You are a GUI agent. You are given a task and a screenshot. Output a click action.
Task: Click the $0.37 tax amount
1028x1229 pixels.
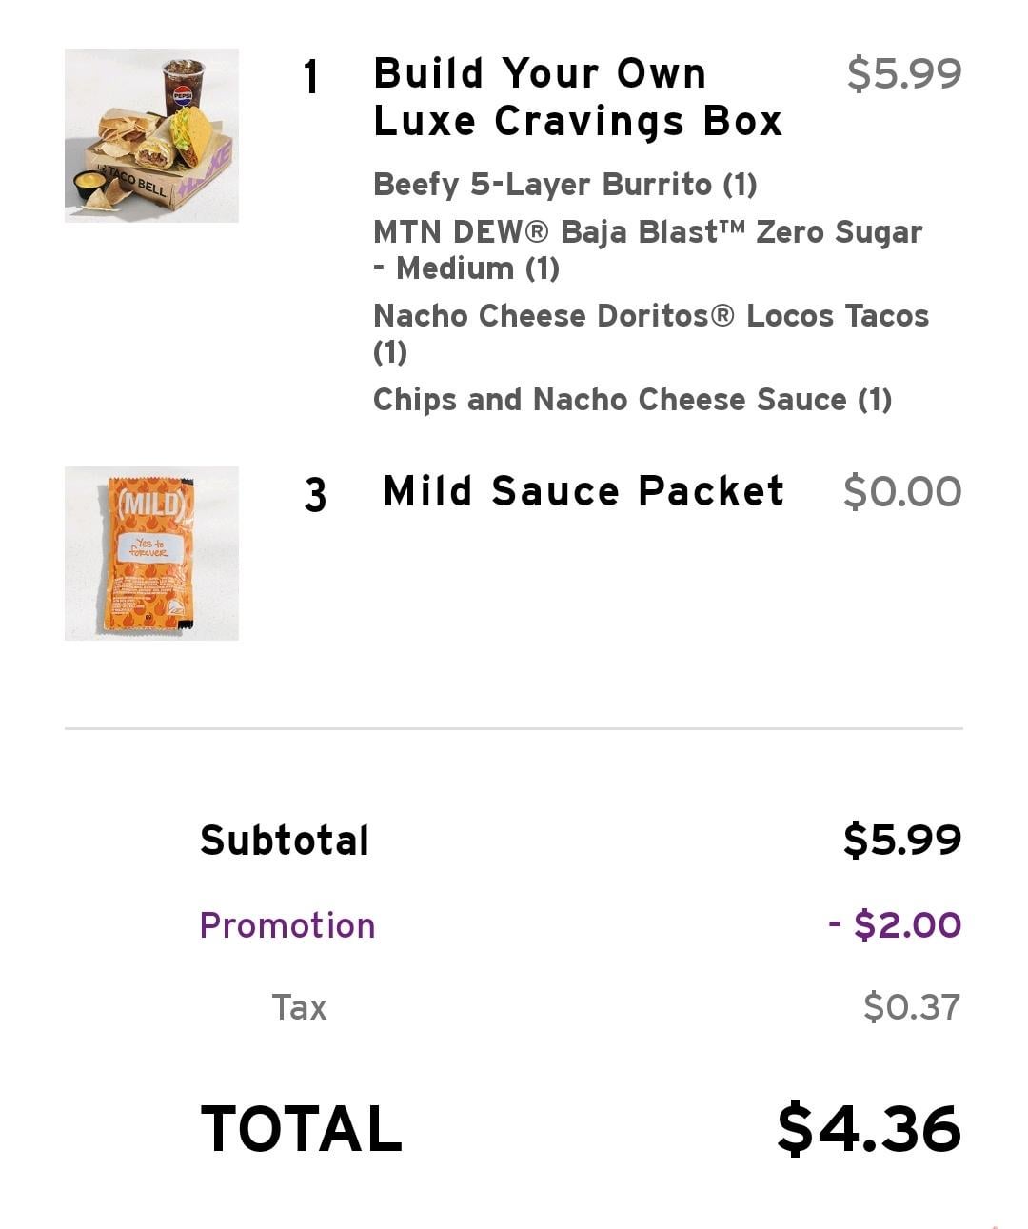(x=911, y=1007)
